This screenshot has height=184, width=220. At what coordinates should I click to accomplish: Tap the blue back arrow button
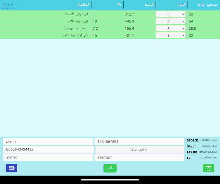12,168
